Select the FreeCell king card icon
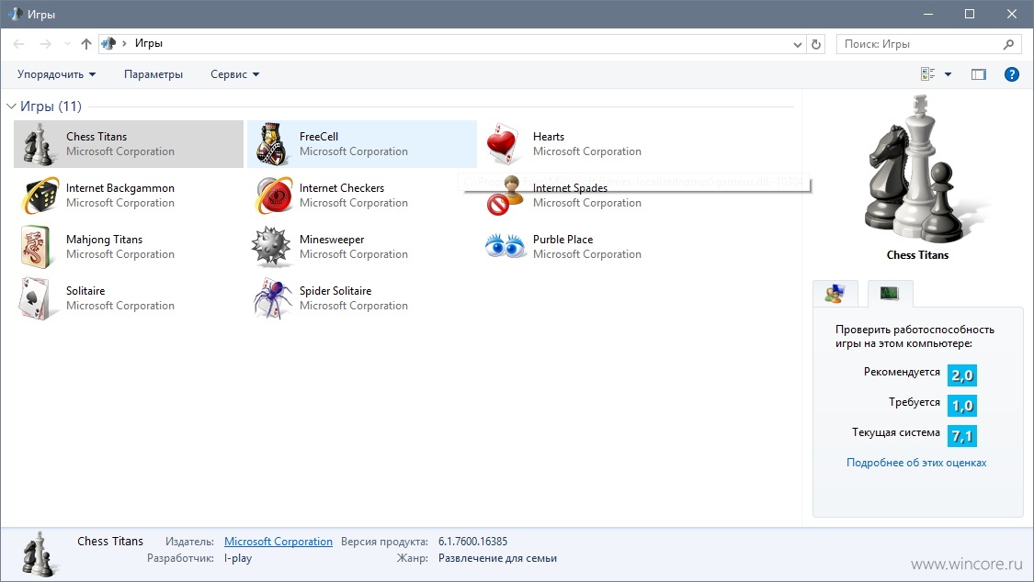Viewport: 1034px width, 582px height. (x=272, y=144)
